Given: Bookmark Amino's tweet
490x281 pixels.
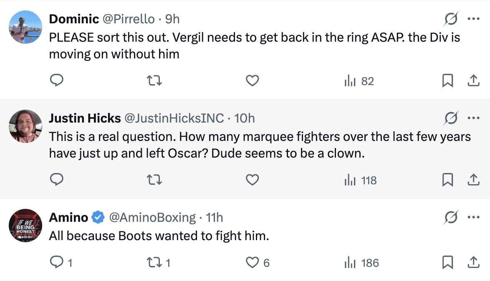Looking at the screenshot, I should (447, 263).
